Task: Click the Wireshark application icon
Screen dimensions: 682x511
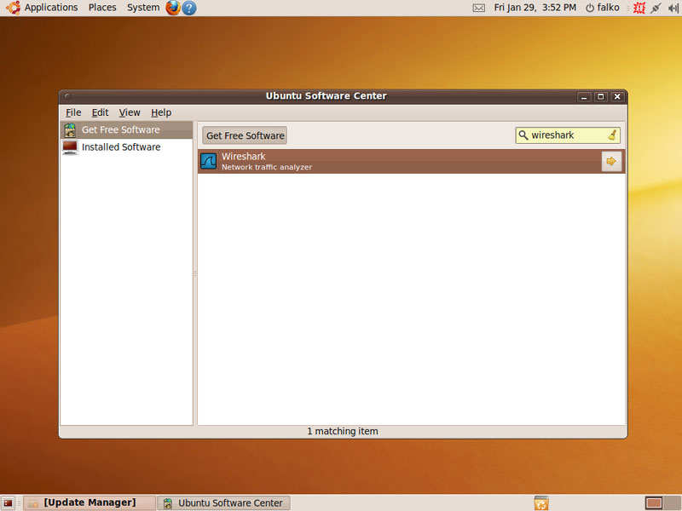Action: pos(208,161)
